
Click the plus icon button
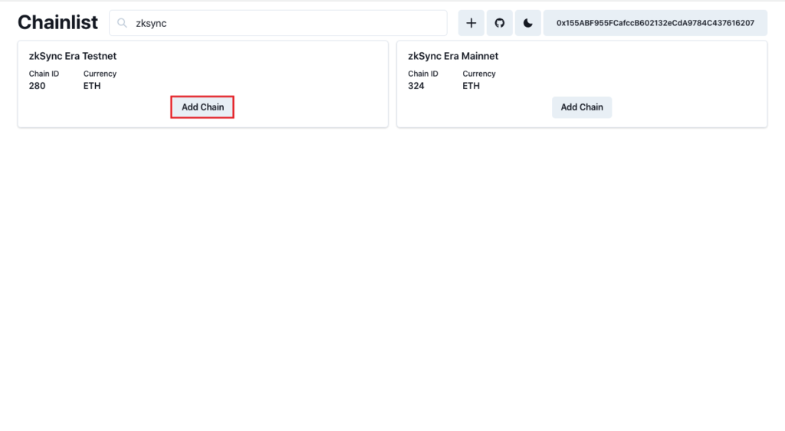click(x=471, y=23)
